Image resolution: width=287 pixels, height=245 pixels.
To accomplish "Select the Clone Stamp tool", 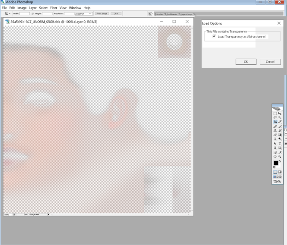I will pyautogui.click(x=275, y=130).
